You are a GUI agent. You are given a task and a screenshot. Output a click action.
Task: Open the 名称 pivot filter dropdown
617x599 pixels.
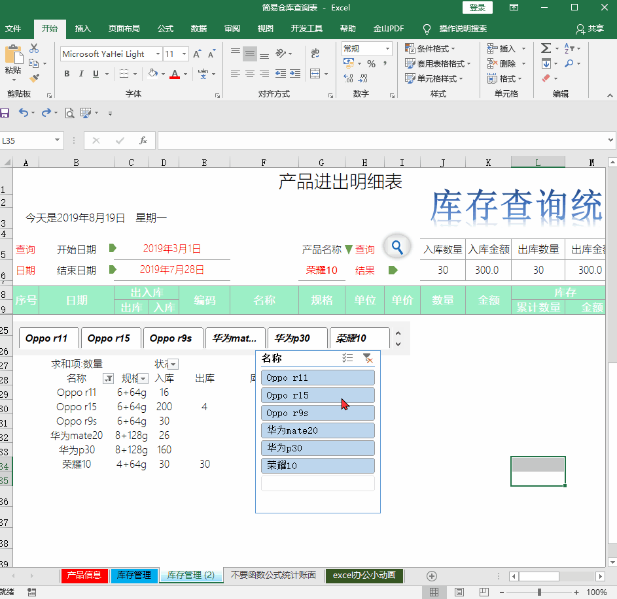point(108,379)
